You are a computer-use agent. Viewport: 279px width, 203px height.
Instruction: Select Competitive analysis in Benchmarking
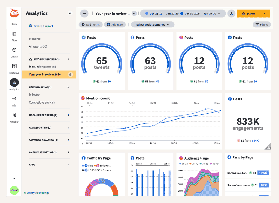42,102
